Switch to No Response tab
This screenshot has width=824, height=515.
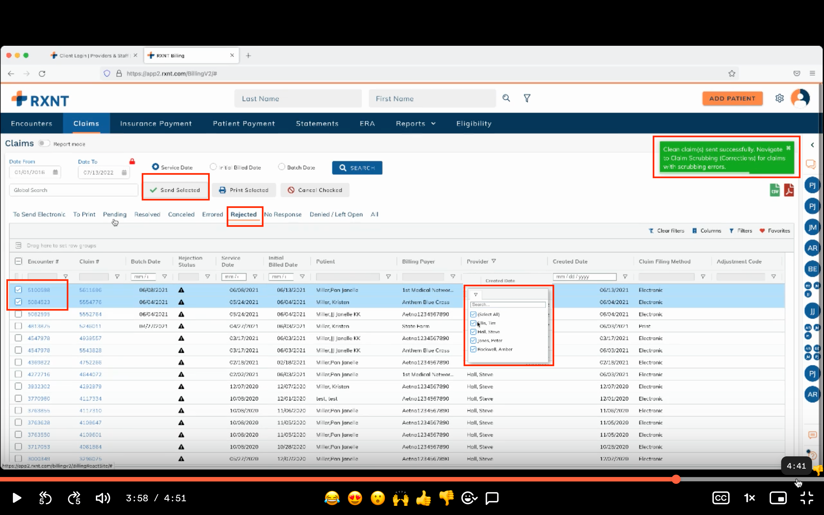coord(283,214)
